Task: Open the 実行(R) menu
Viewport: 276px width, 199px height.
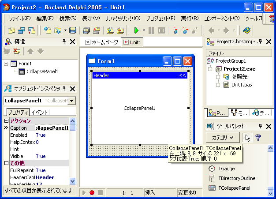Action: point(190,19)
